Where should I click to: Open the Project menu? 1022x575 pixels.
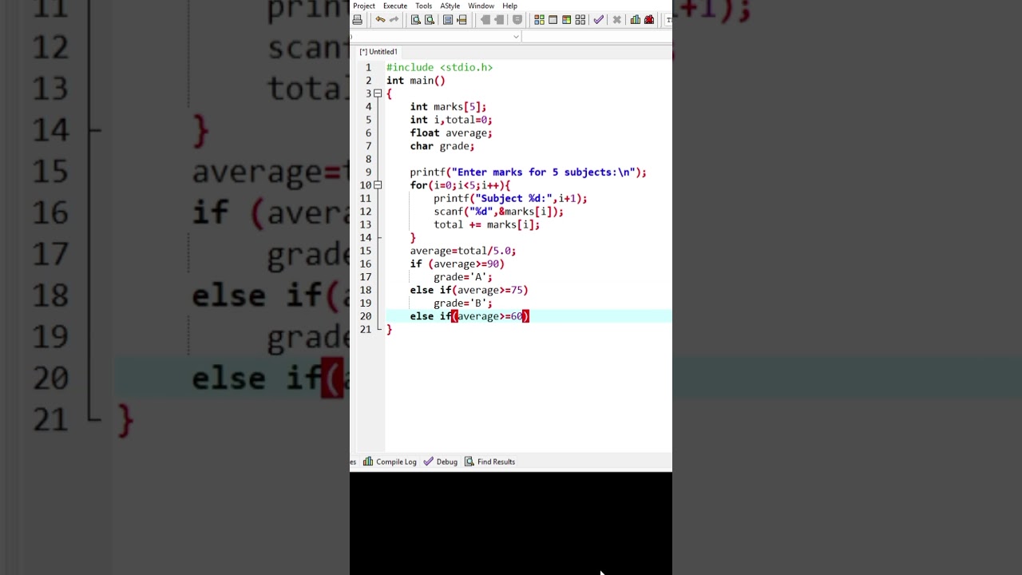(364, 6)
